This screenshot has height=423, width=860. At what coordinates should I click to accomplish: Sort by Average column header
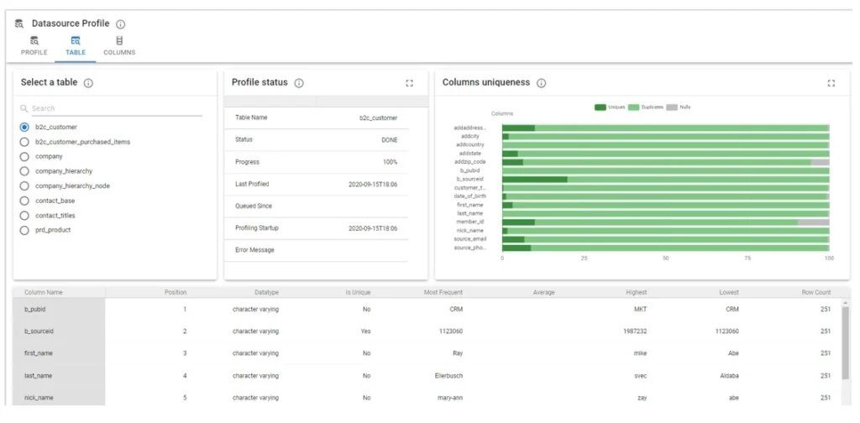(543, 293)
